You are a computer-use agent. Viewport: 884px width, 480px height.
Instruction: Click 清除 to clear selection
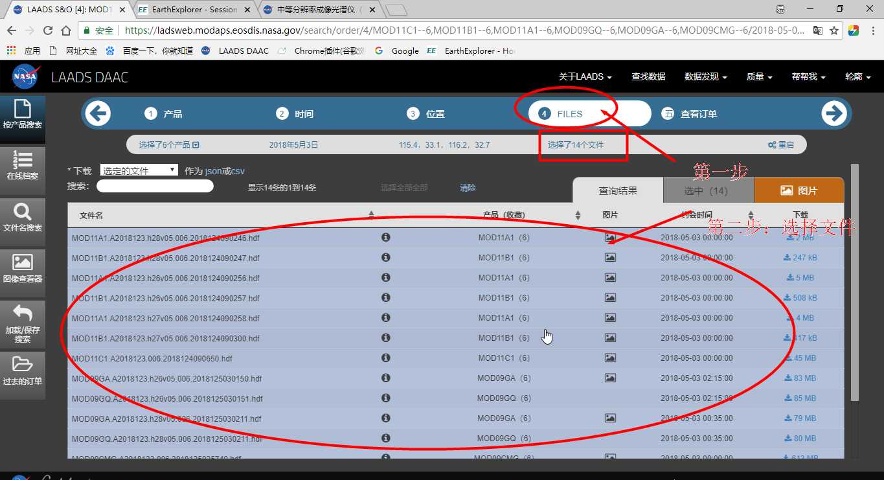coord(468,188)
